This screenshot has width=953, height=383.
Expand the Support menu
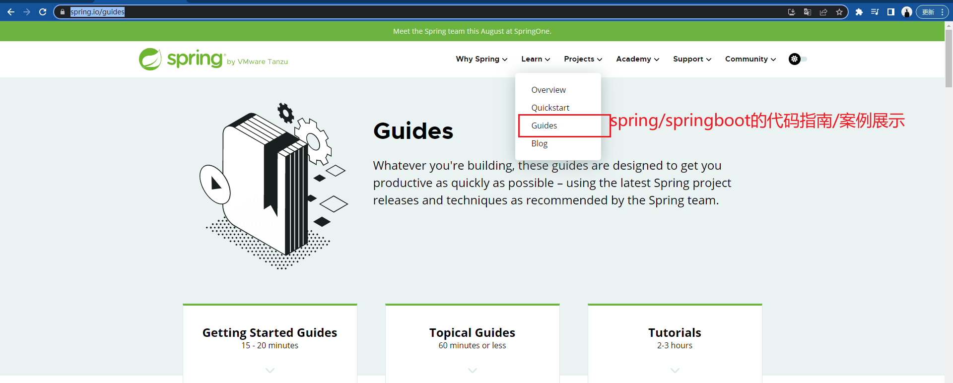692,59
